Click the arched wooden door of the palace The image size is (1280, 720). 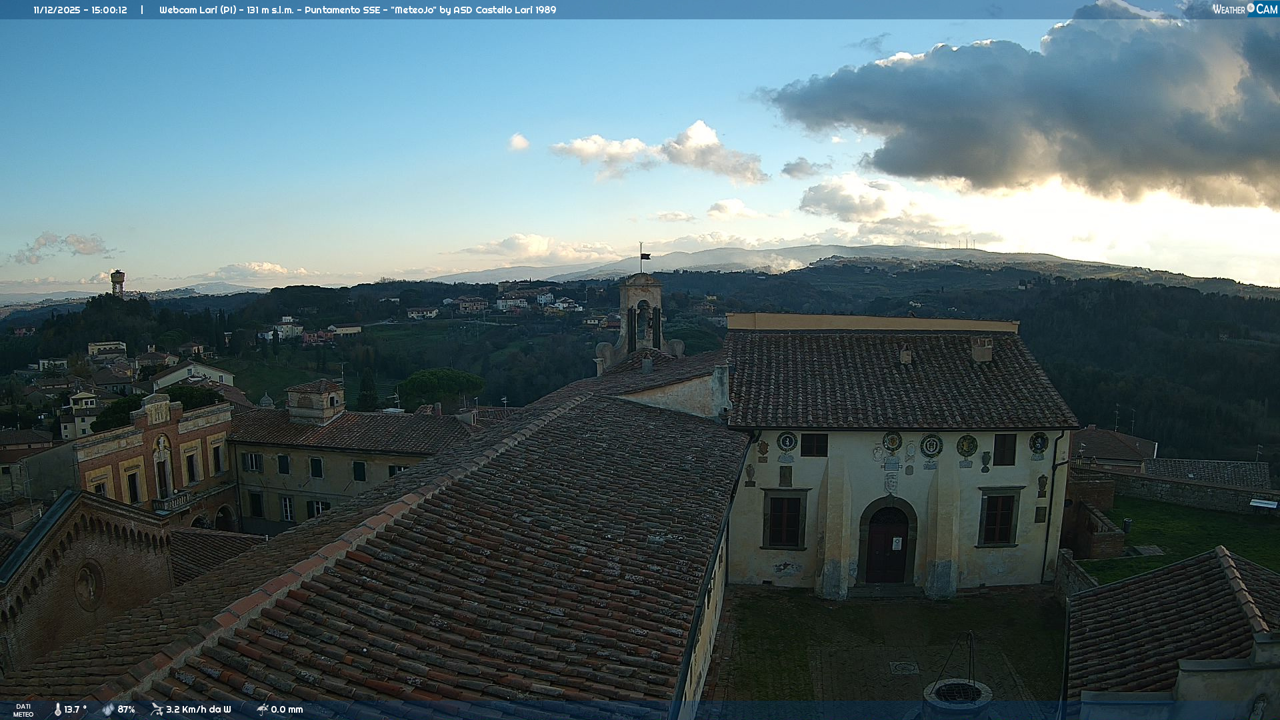point(887,548)
